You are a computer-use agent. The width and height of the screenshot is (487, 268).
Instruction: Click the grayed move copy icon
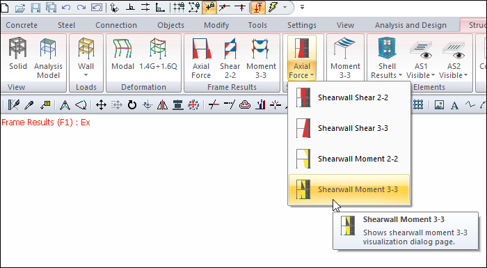point(116,105)
